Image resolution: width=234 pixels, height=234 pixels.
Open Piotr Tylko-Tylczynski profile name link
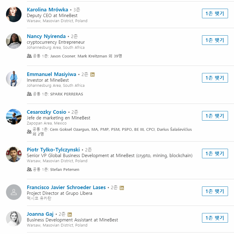click(x=53, y=150)
